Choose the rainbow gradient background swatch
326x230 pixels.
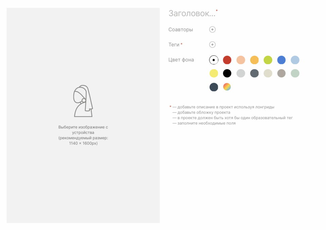(227, 87)
